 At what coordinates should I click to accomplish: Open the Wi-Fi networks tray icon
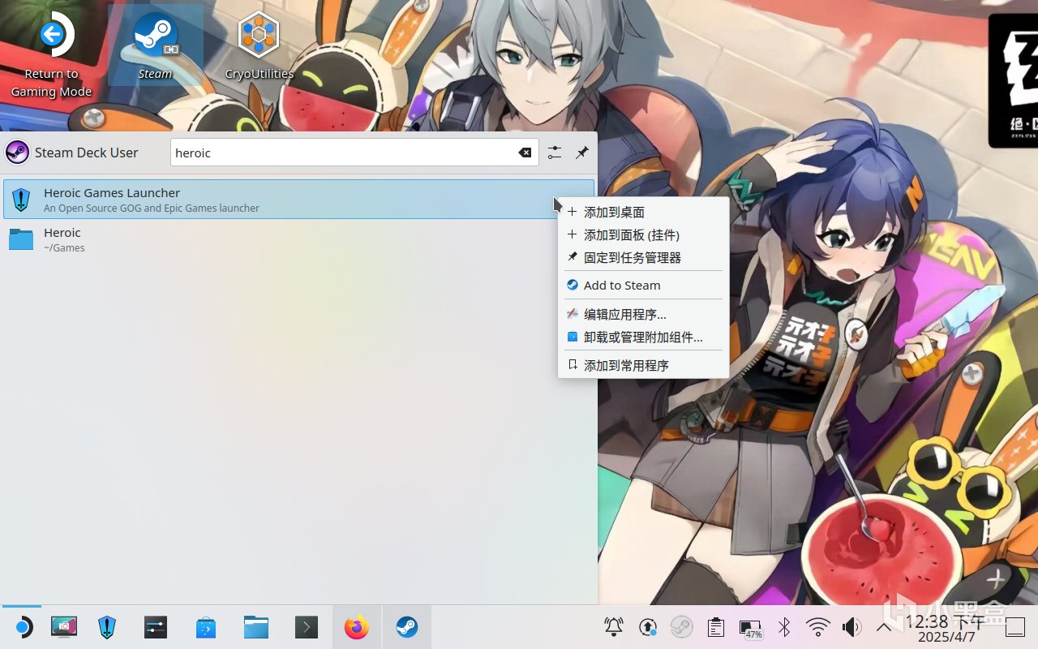point(817,627)
